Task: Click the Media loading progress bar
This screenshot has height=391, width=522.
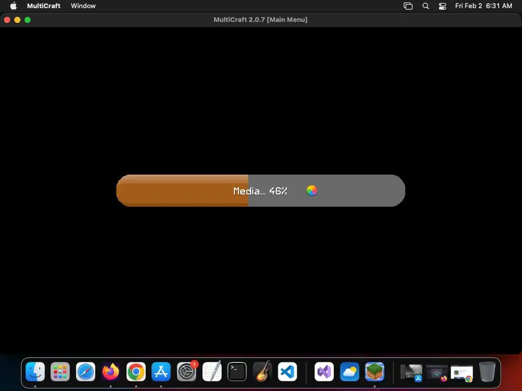Action: click(260, 190)
